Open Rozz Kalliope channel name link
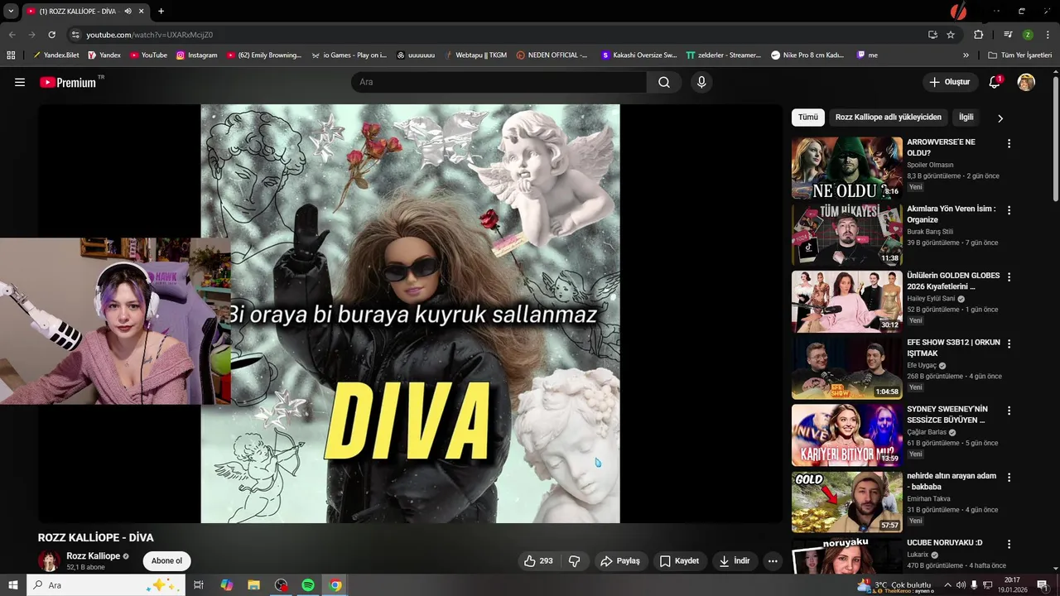This screenshot has width=1060, height=596. click(x=94, y=555)
